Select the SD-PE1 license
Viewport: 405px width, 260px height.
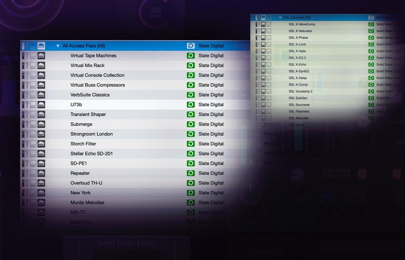(x=78, y=163)
